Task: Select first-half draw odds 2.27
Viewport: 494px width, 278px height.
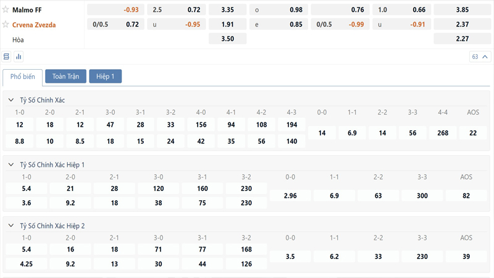Action: point(463,39)
